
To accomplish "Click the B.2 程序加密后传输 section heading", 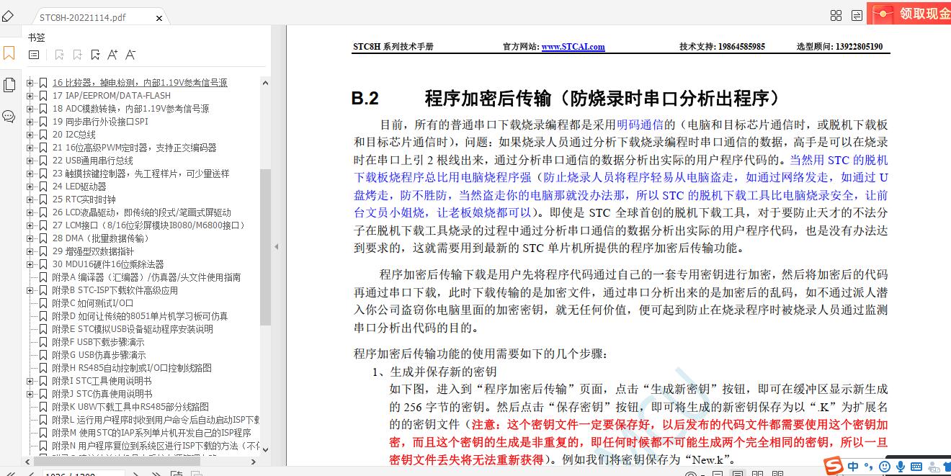I will 566,98.
